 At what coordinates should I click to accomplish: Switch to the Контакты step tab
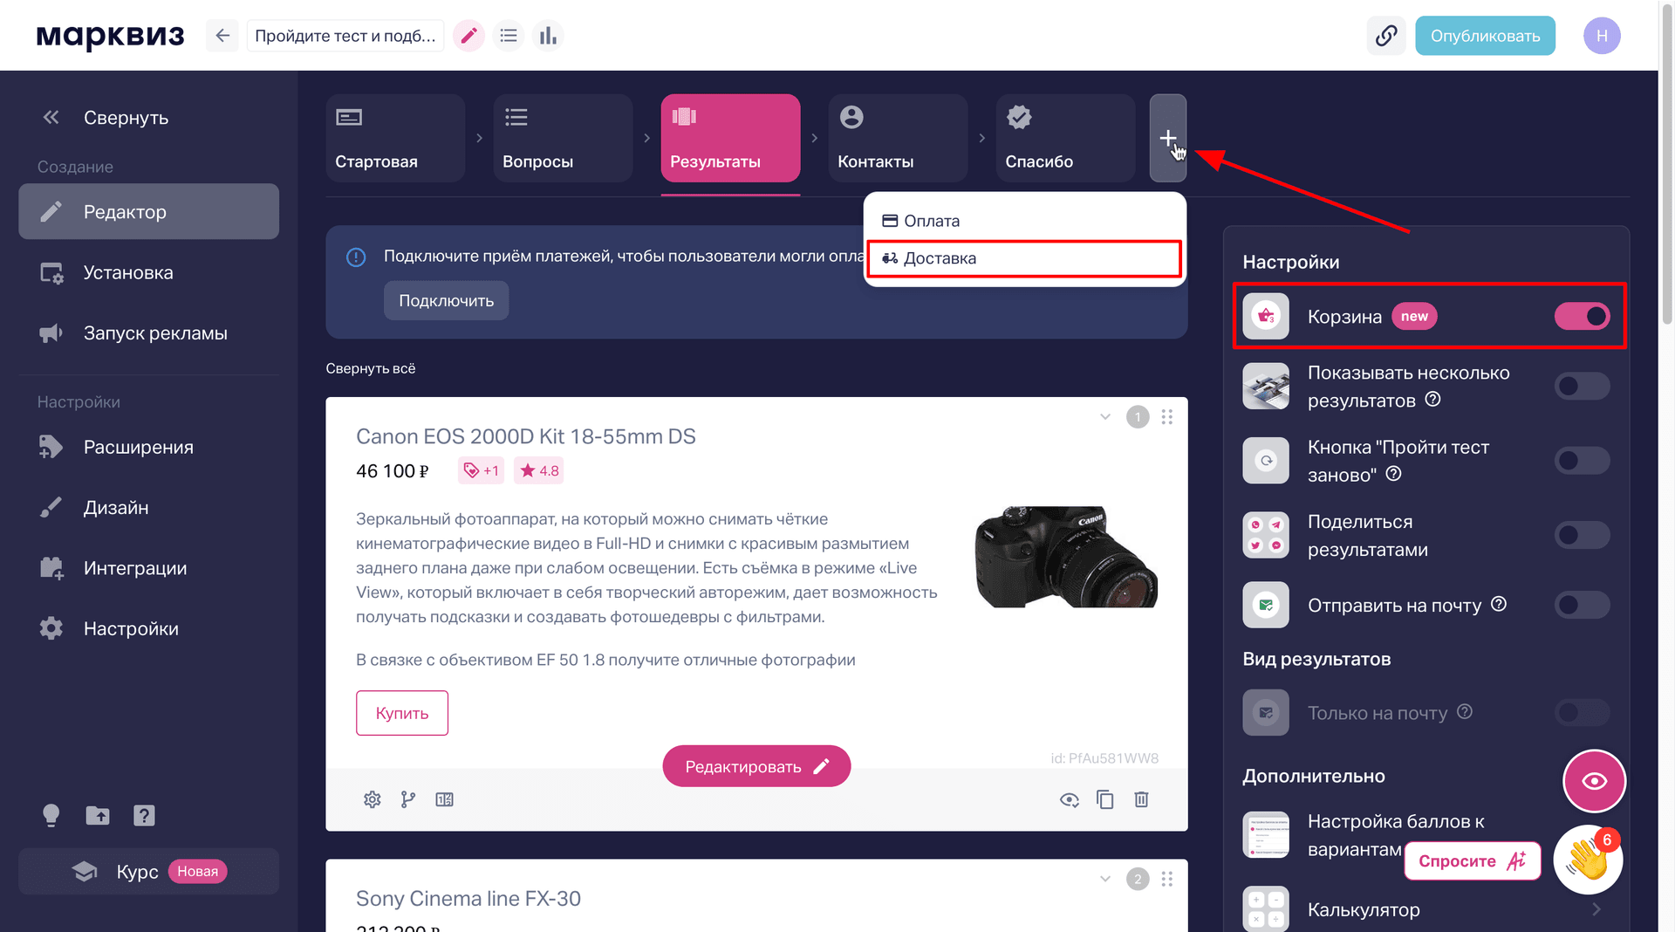pos(898,138)
